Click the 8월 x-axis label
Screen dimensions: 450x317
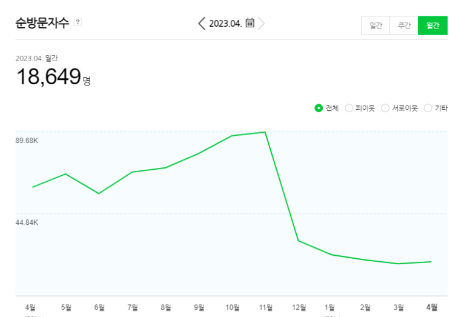coord(166,307)
